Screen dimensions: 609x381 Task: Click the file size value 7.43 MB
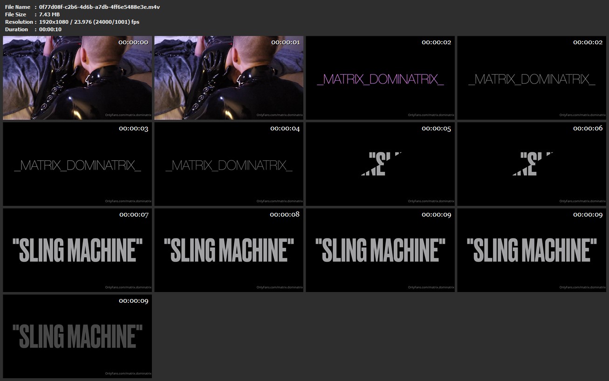[49, 14]
